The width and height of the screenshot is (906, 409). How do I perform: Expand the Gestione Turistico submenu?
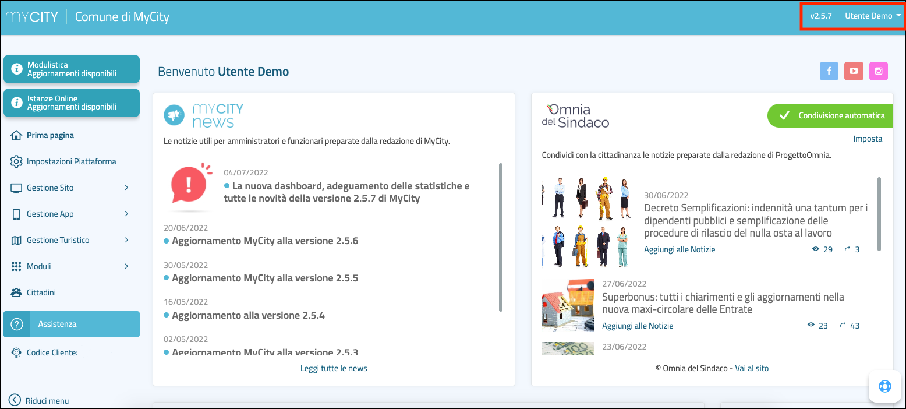[126, 240]
